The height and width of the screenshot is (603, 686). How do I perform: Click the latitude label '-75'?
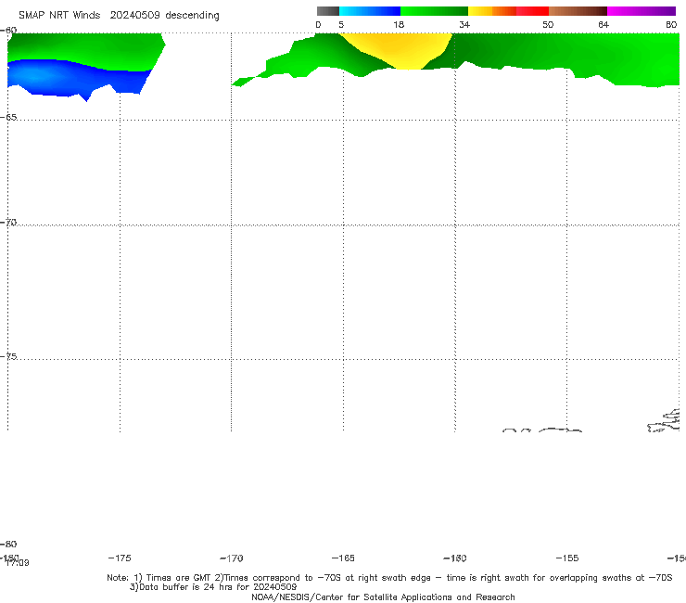(x=8, y=356)
